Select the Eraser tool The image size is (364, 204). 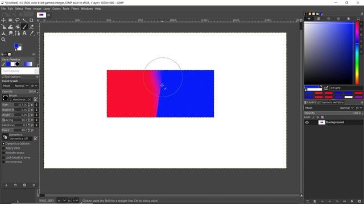32,27
